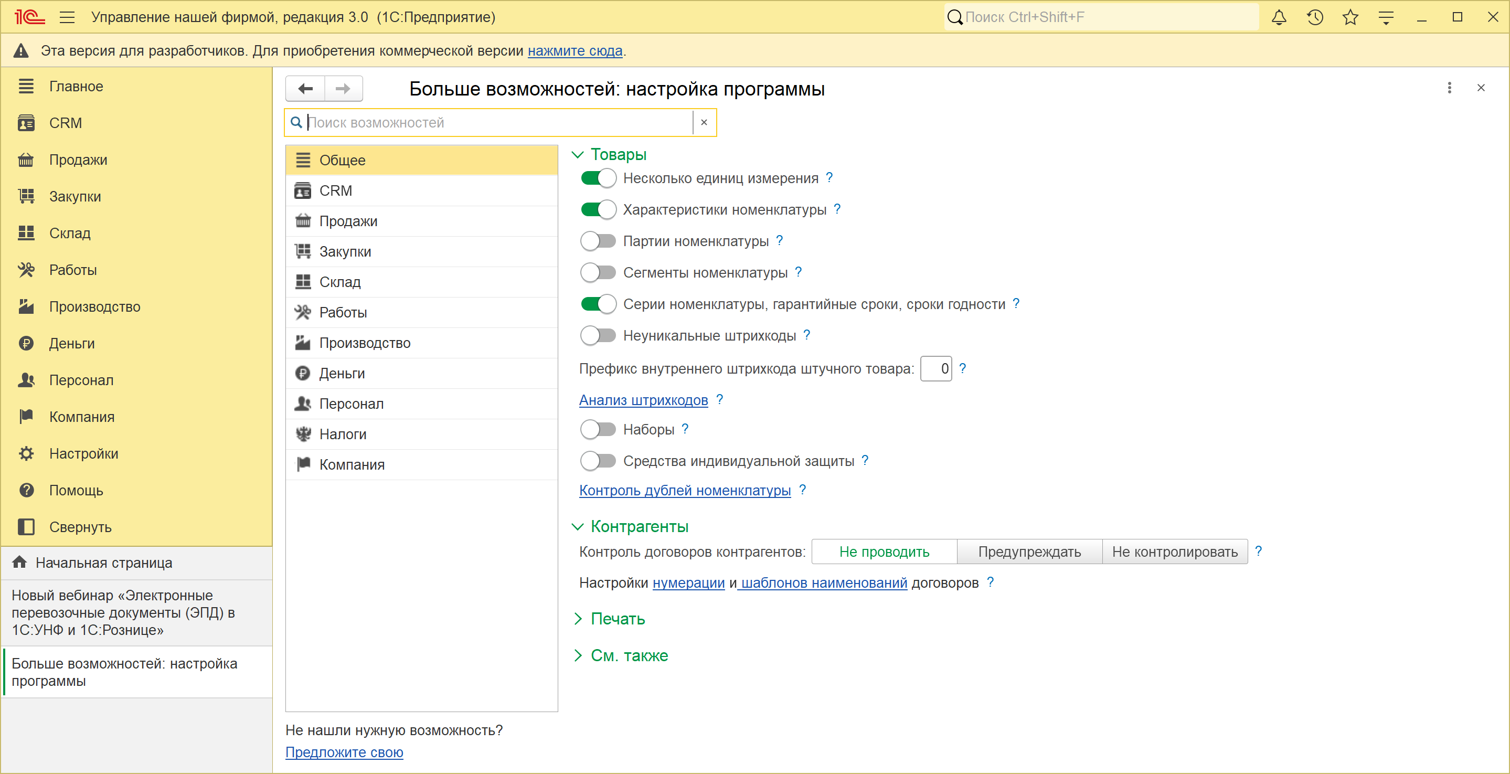Select Компания in settings category list
This screenshot has width=1510, height=774.
421,465
